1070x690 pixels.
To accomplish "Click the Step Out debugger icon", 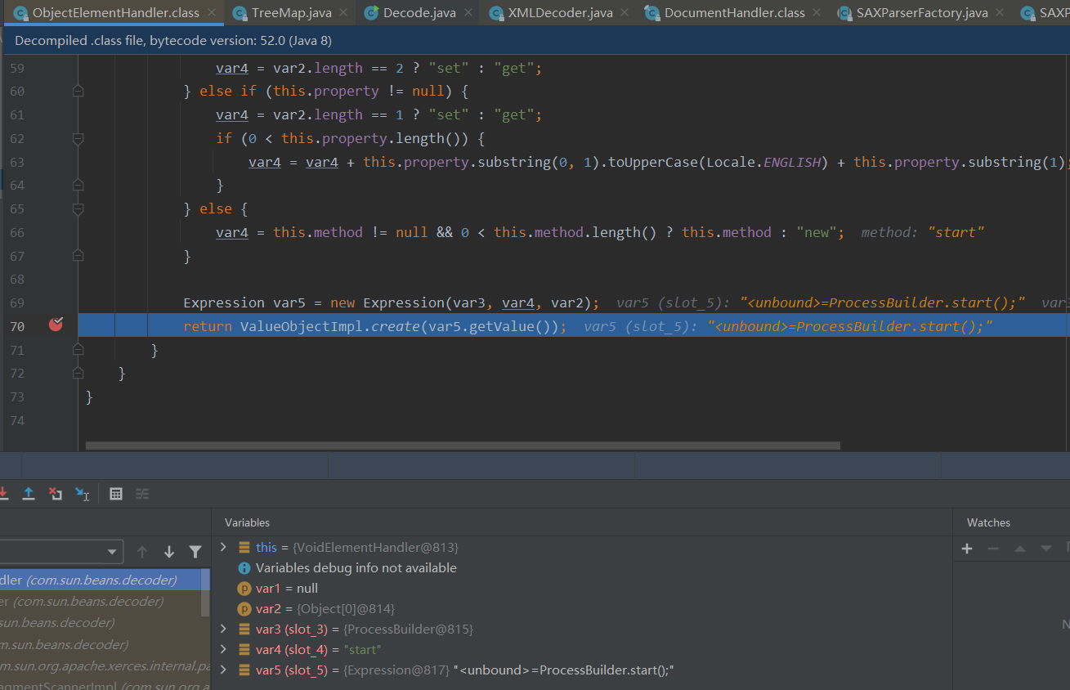I will pos(29,493).
